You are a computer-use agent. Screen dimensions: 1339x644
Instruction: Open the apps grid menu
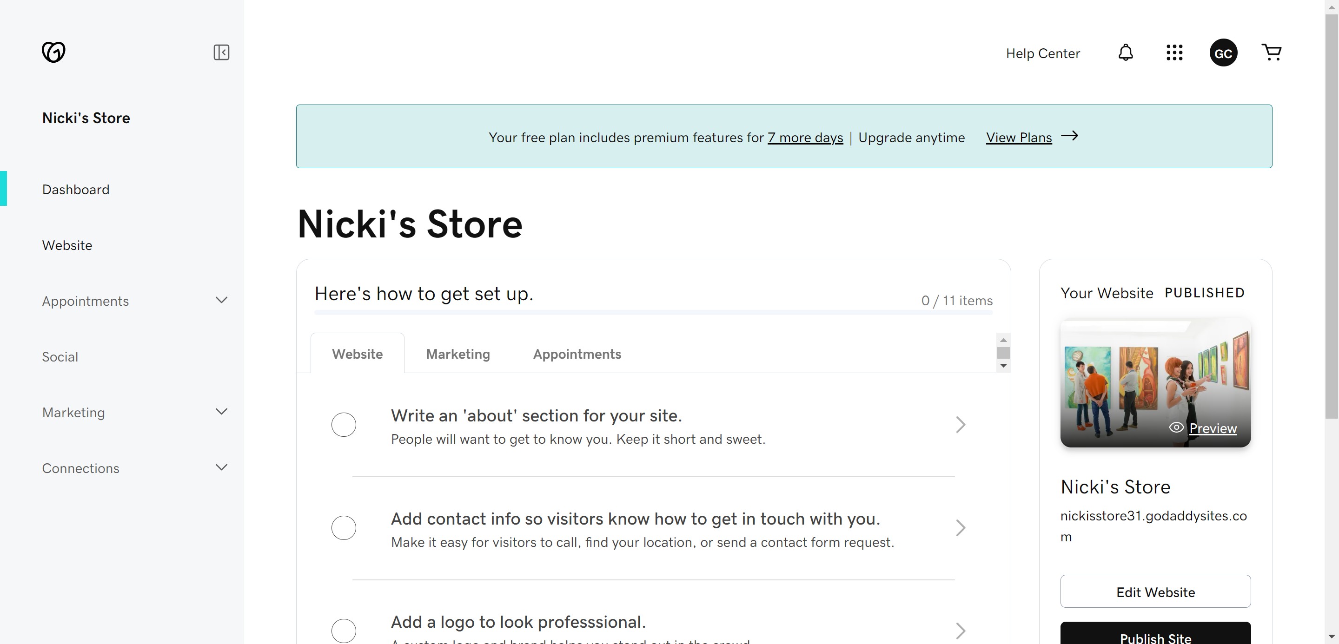tap(1174, 53)
